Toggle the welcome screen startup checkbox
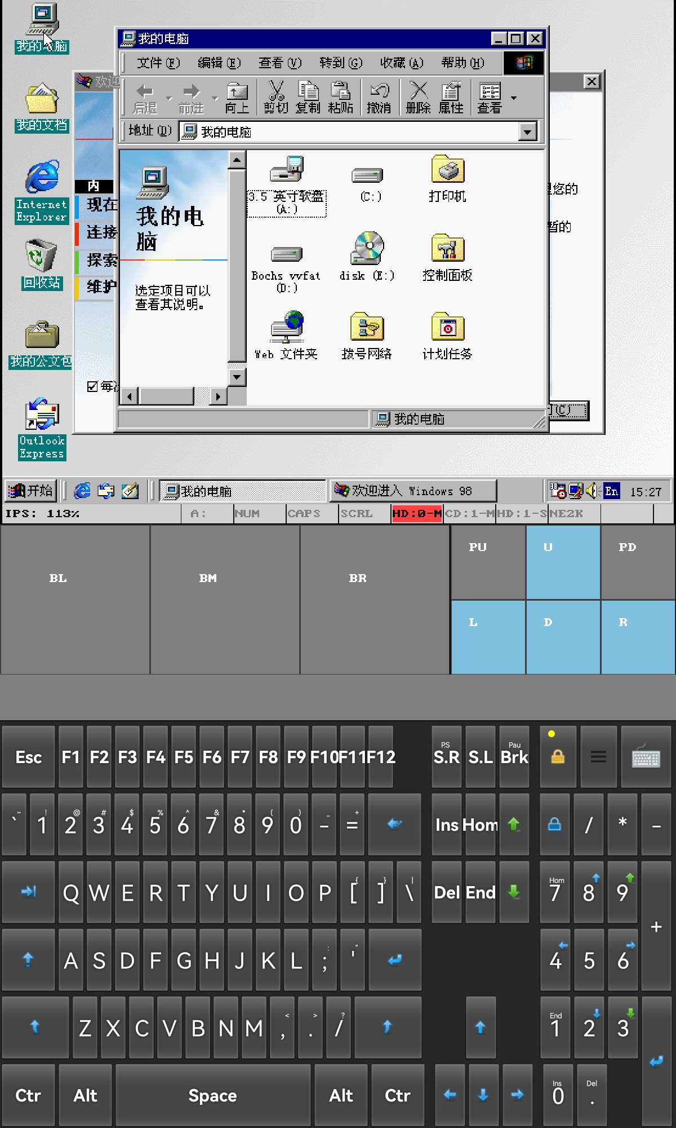 point(92,386)
